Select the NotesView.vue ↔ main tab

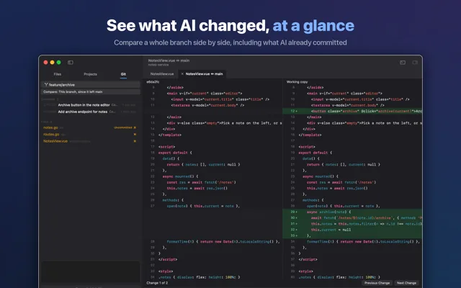click(204, 74)
